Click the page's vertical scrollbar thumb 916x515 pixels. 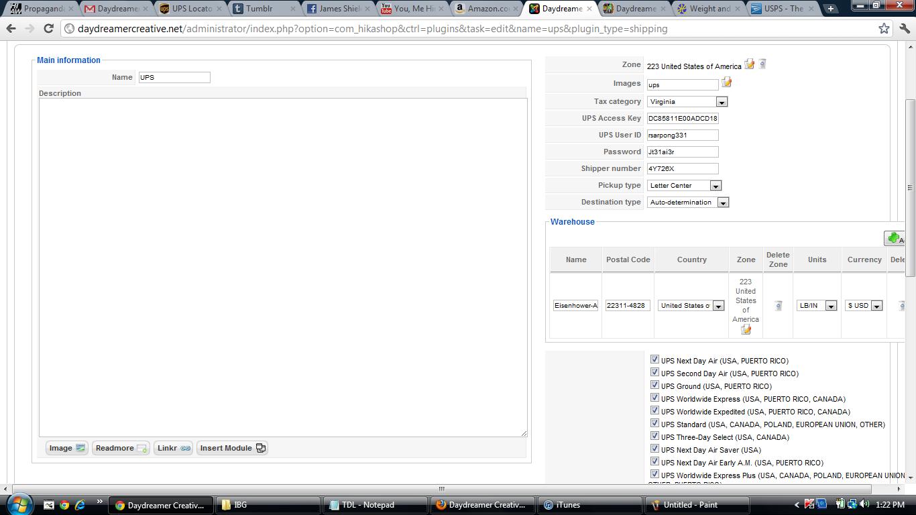[910, 188]
